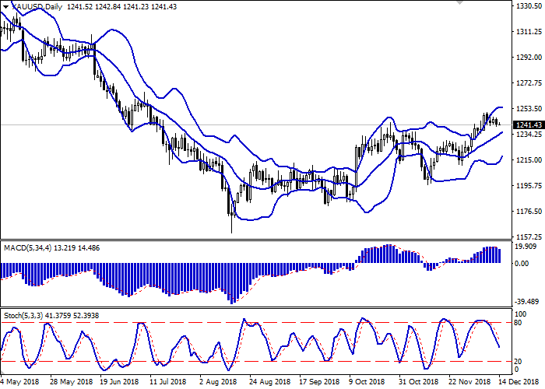Click the 1157.50 price axis label
The width and height of the screenshot is (545, 389).
527,237
